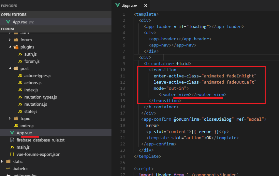
Task: Click the closing template tag on line 24
Action: (147, 156)
